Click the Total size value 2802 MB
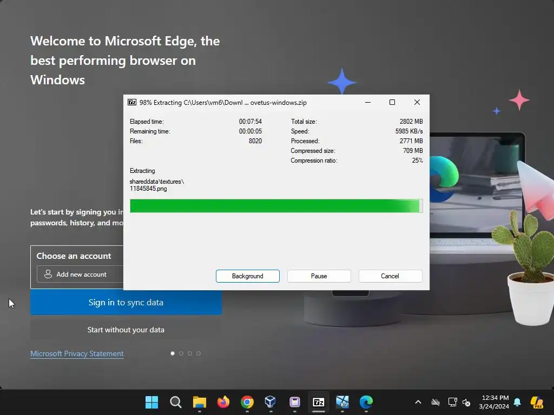This screenshot has width=554, height=415. [x=411, y=122]
